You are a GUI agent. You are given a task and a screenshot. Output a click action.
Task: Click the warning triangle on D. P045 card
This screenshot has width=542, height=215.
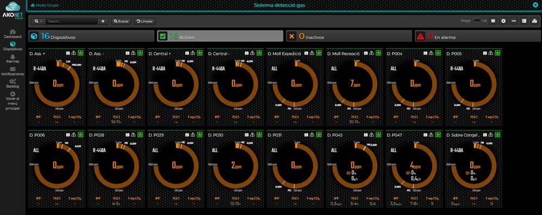tap(372, 134)
